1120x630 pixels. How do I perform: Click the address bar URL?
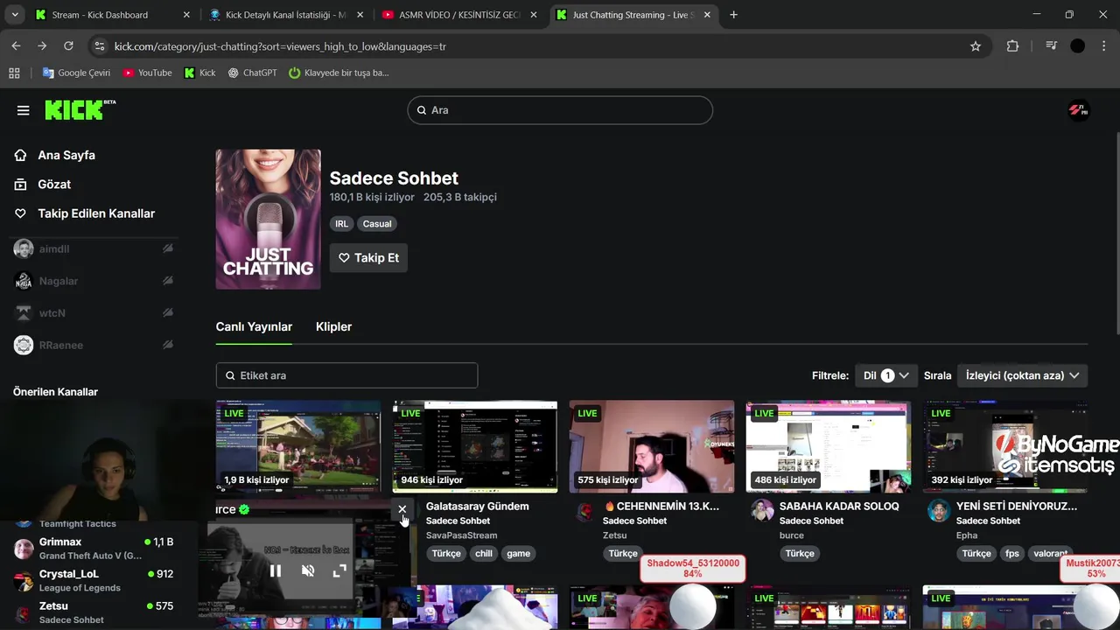click(x=280, y=46)
